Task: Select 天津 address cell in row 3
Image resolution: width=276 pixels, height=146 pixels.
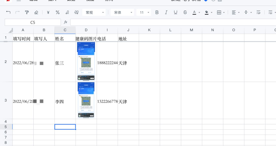Action: click(x=128, y=101)
